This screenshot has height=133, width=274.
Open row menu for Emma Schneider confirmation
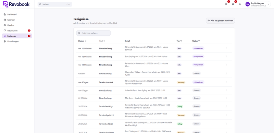pyautogui.click(x=226, y=106)
